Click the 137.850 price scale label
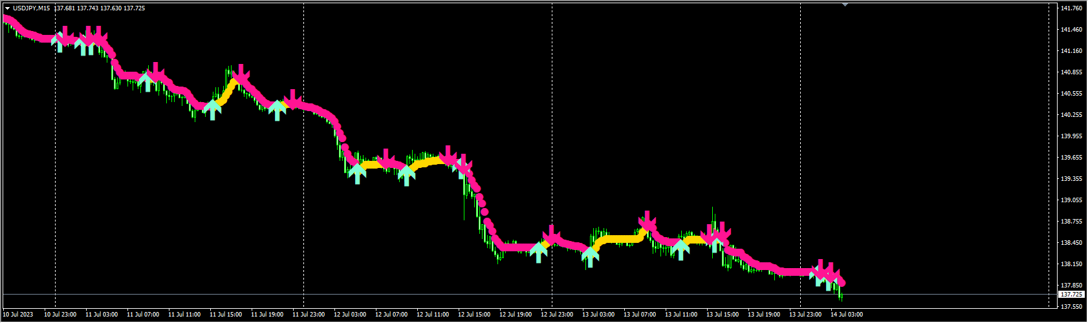1088x323 pixels. [x=1072, y=286]
